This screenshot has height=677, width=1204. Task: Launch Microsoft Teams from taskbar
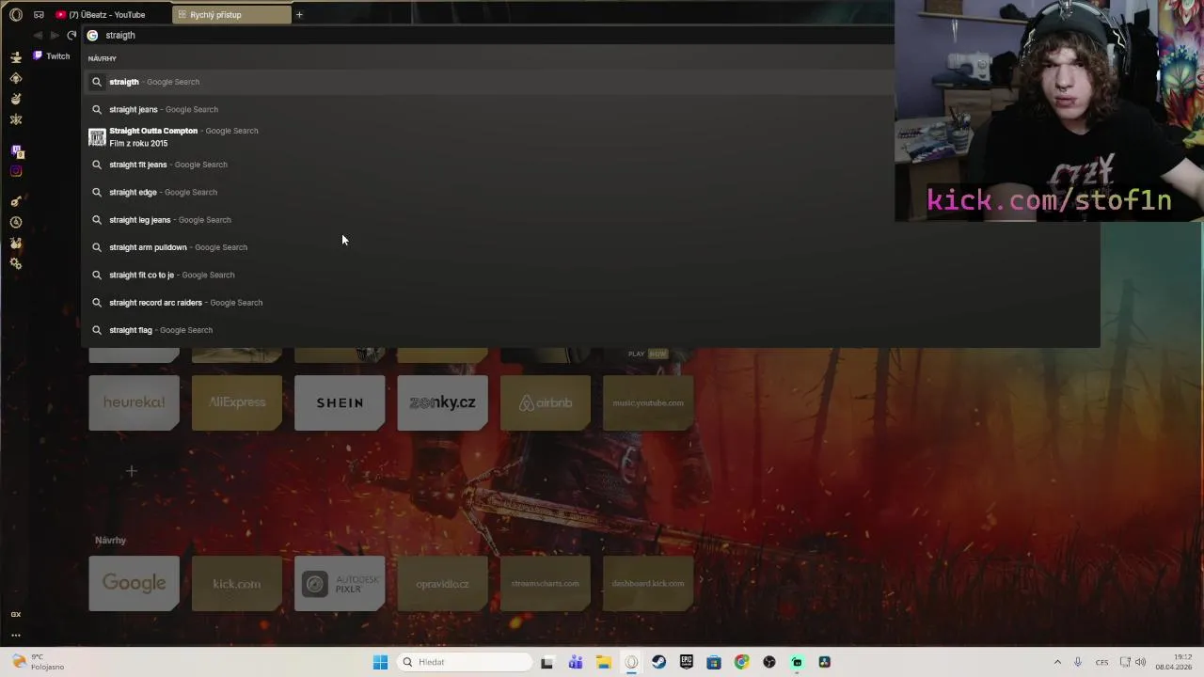pyautogui.click(x=576, y=662)
